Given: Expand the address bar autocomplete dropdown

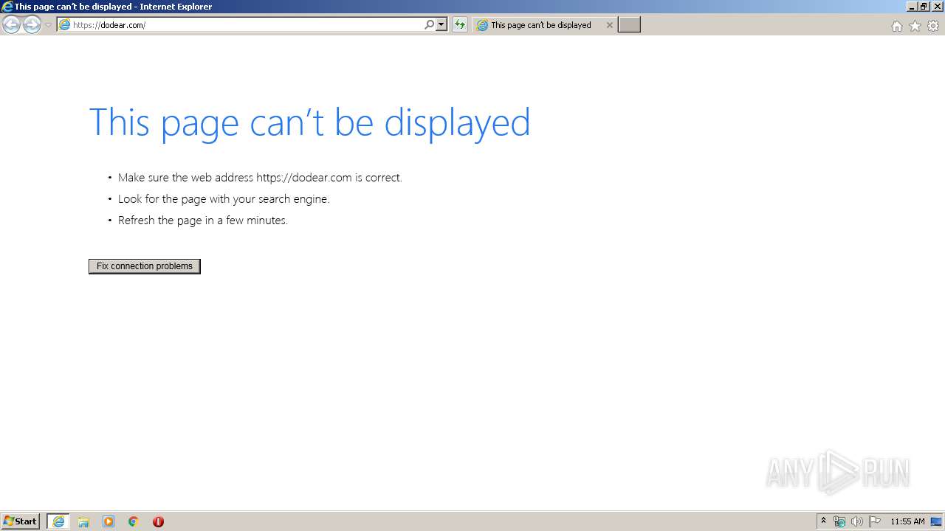Looking at the screenshot, I should click(441, 25).
